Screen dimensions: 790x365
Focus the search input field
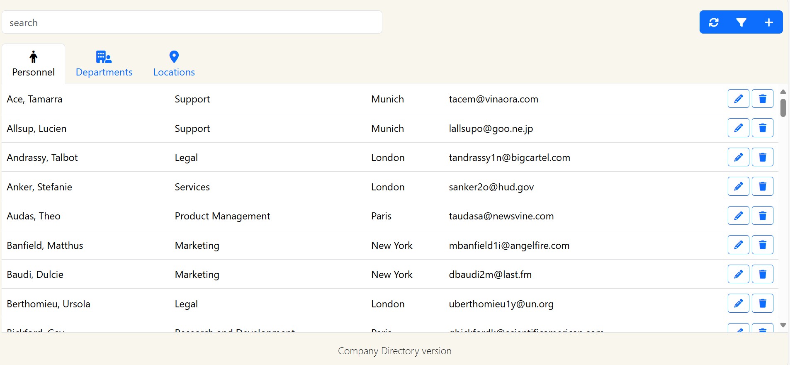[192, 22]
